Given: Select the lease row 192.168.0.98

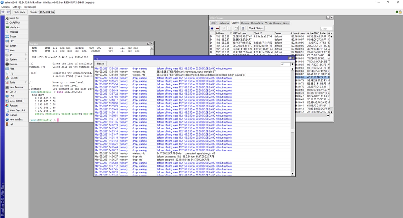Looking at the screenshot, I should 269,36.
